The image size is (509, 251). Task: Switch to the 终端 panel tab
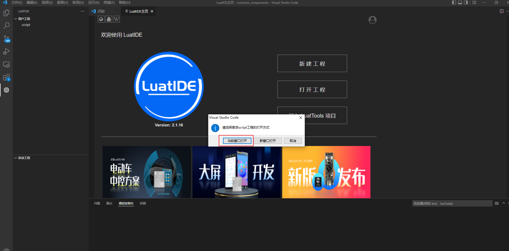coord(143,203)
